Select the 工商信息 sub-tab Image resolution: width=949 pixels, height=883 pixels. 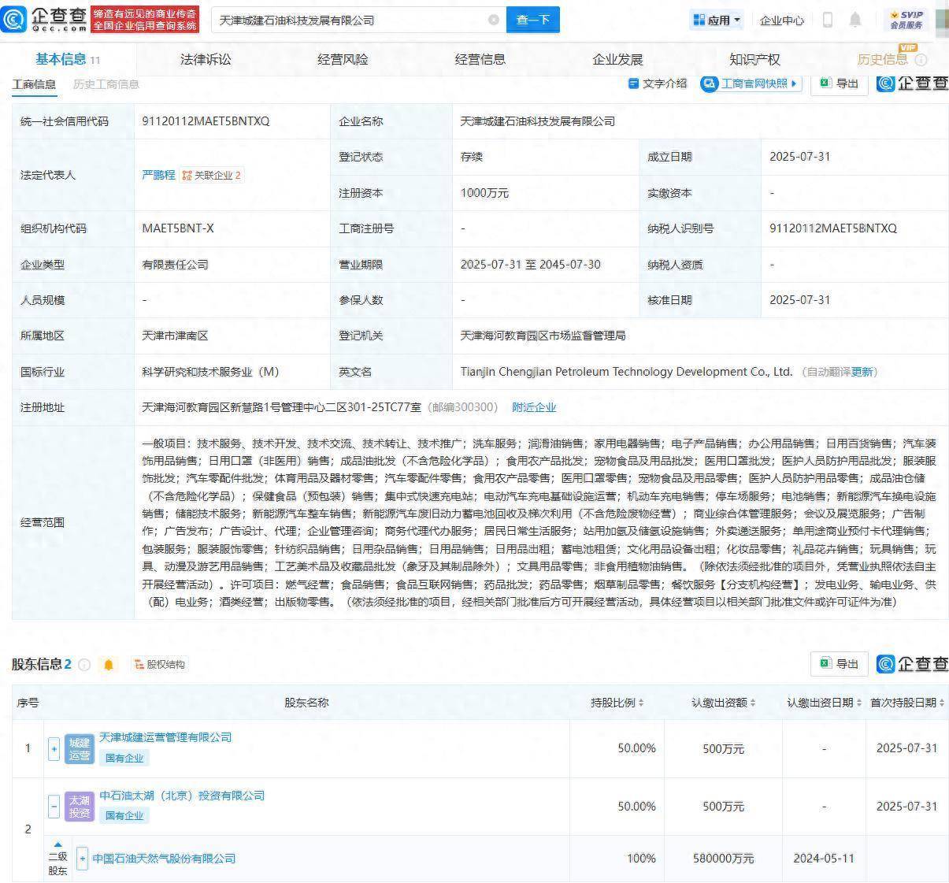click(34, 84)
